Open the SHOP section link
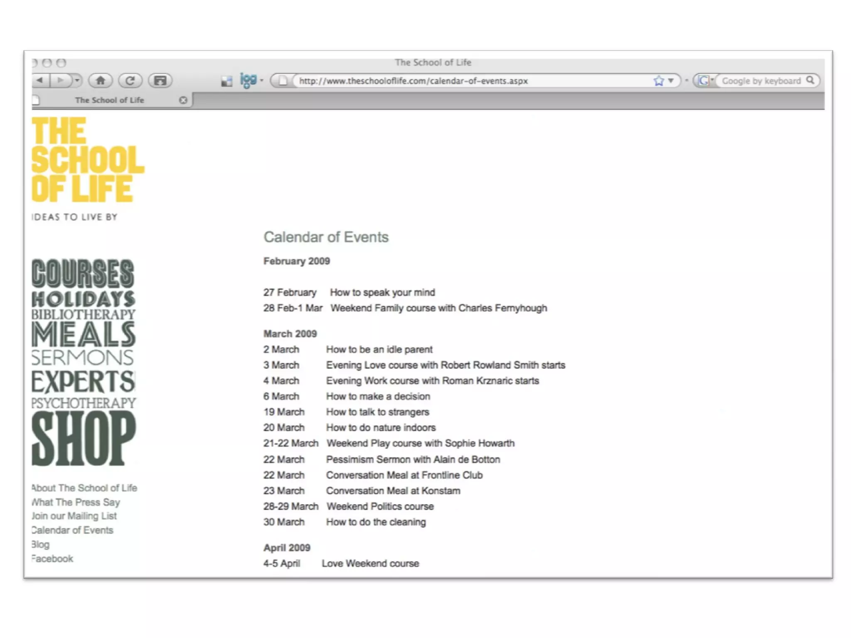 coord(83,439)
